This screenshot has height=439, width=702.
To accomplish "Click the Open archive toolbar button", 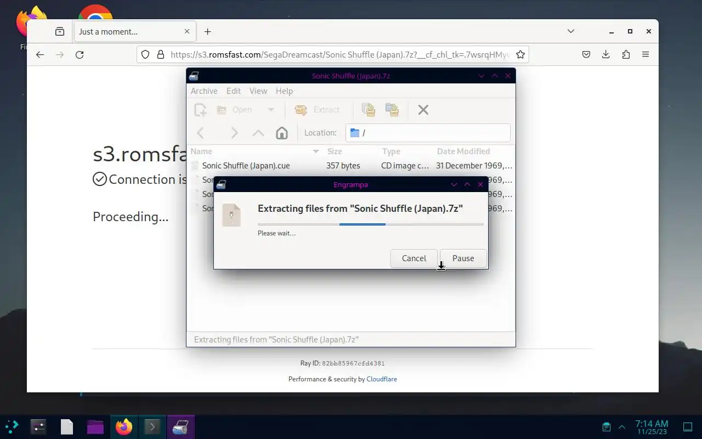I will [234, 110].
